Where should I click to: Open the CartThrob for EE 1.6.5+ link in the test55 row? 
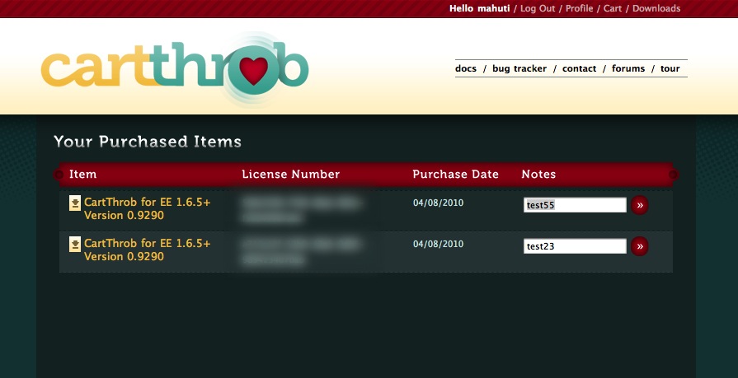(x=148, y=208)
